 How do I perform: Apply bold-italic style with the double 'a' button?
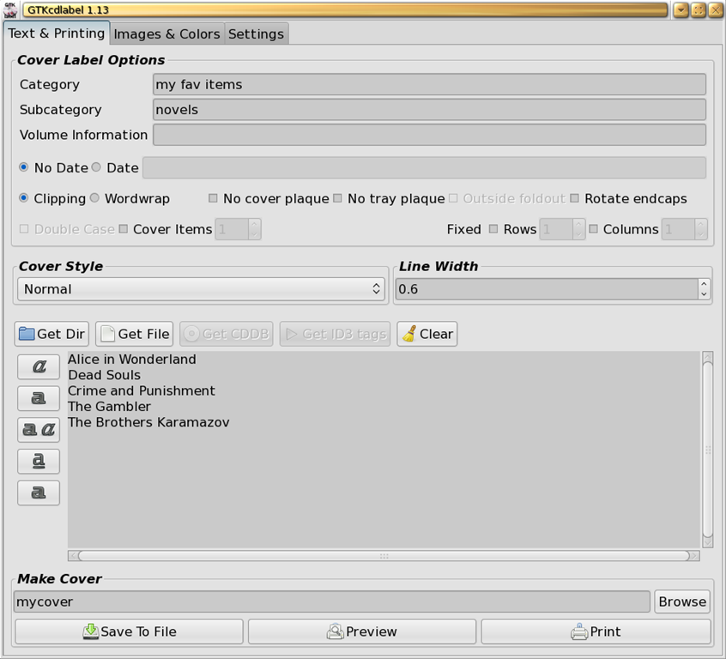(39, 430)
